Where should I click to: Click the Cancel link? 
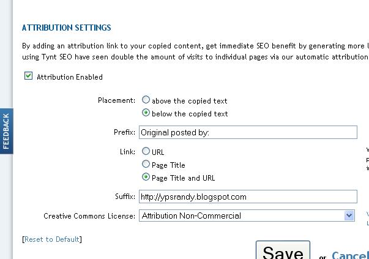click(x=350, y=255)
